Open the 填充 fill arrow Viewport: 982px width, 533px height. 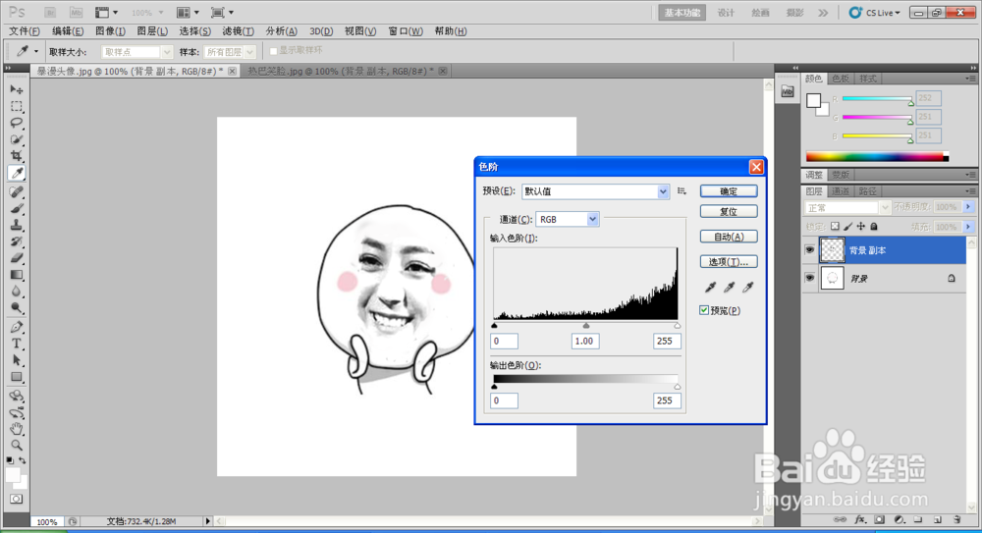pos(968,227)
